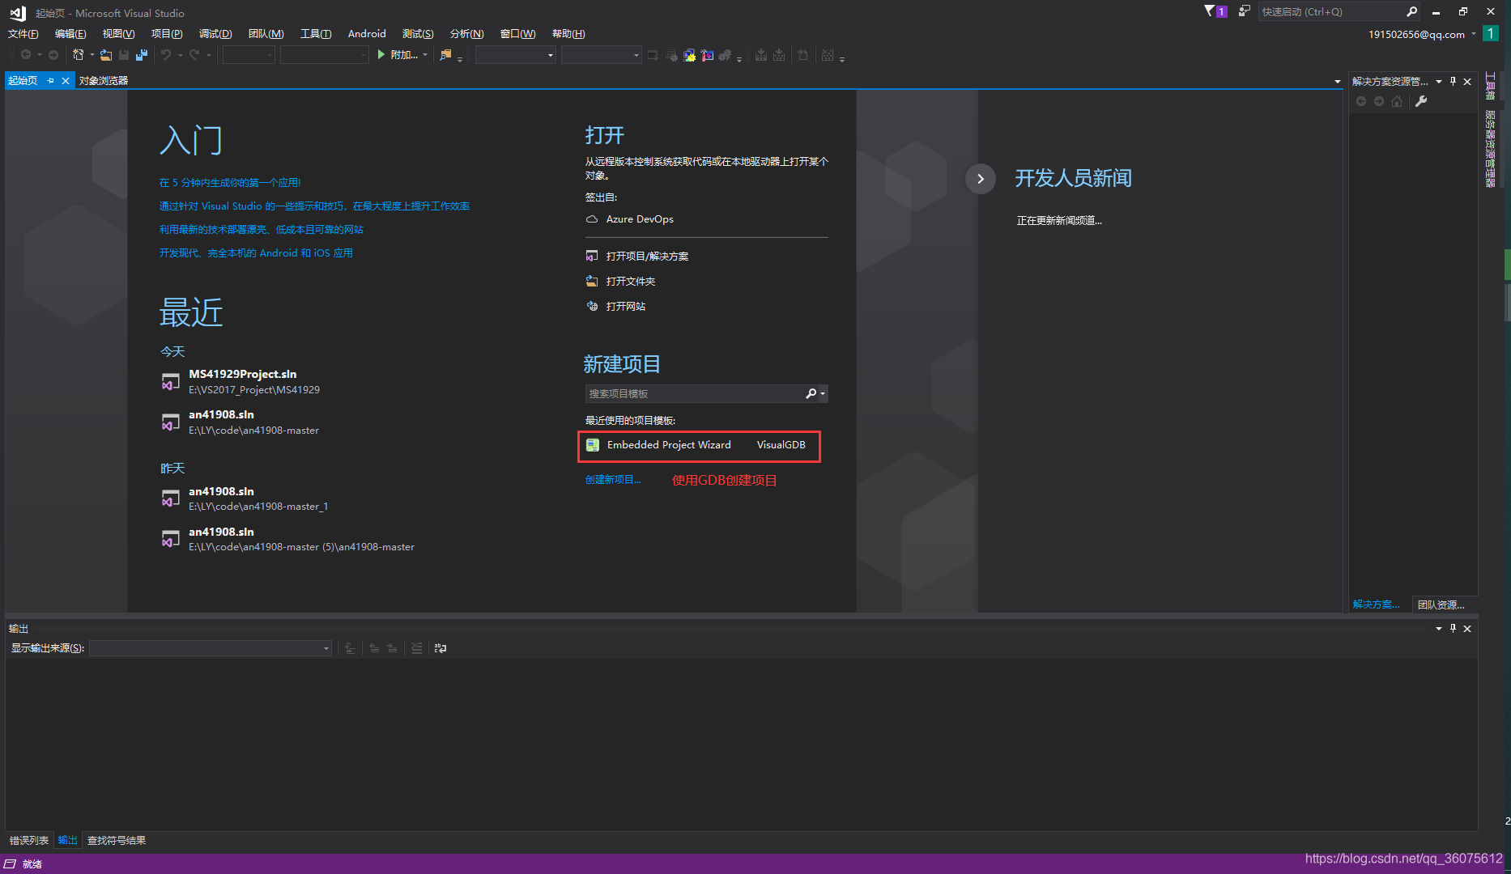The height and width of the screenshot is (874, 1511).
Task: Open the notifications flag icon
Action: coord(1215,11)
